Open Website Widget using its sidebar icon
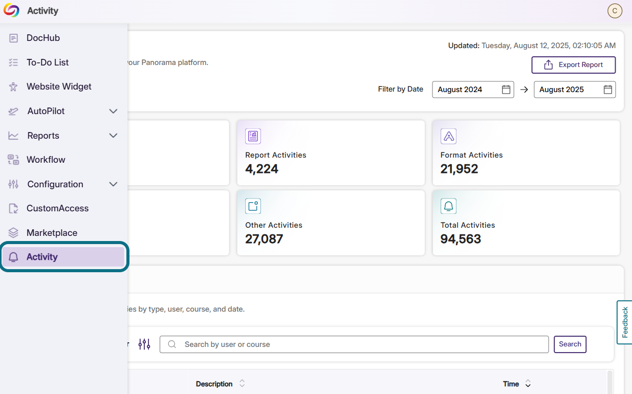 (x=13, y=86)
